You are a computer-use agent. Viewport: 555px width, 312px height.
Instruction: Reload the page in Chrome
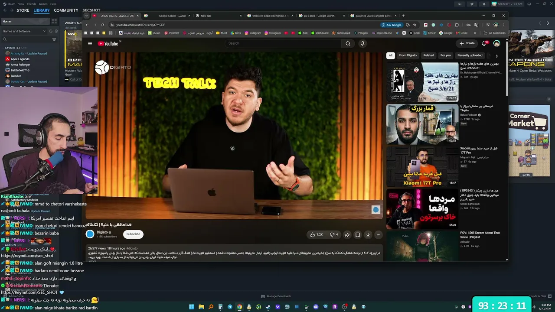(x=102, y=25)
